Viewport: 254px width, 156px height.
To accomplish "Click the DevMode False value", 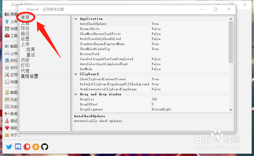I will pyautogui.click(x=156, y=69).
